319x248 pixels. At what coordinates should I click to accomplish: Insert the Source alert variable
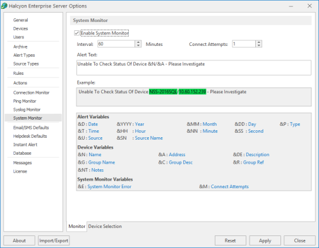95,138
